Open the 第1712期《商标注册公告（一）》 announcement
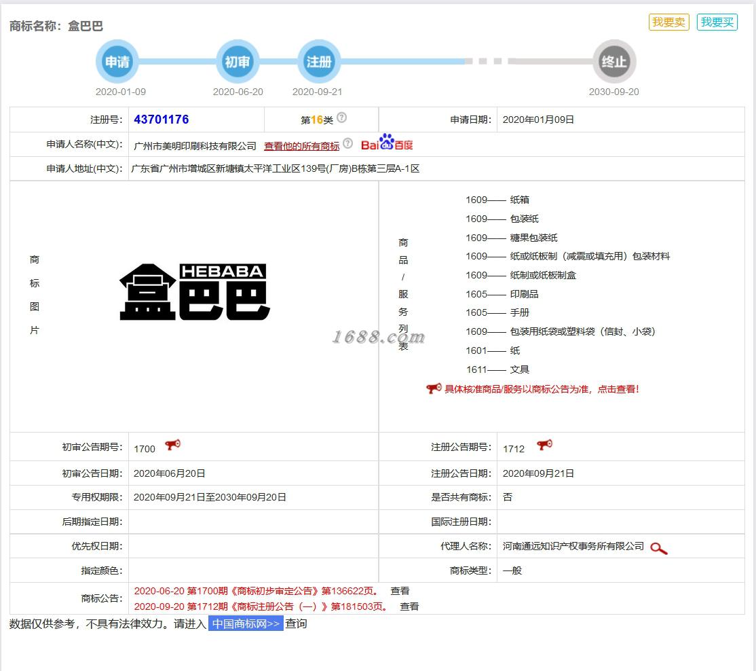Viewport: 756px width, 671px height. [x=261, y=606]
